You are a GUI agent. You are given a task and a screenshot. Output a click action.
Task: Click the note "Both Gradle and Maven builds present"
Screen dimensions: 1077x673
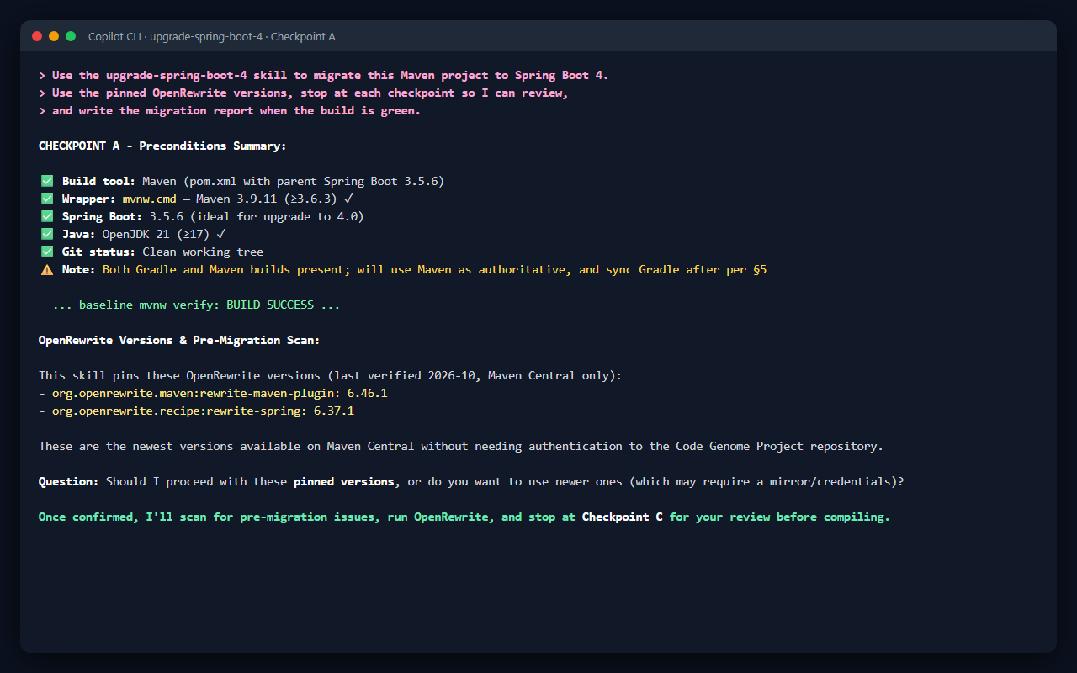tap(434, 269)
